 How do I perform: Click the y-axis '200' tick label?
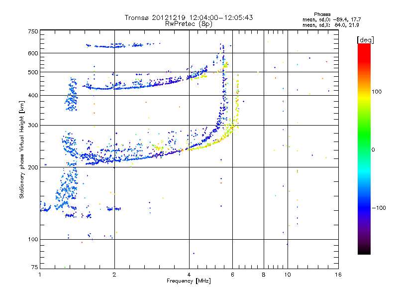click(x=33, y=167)
